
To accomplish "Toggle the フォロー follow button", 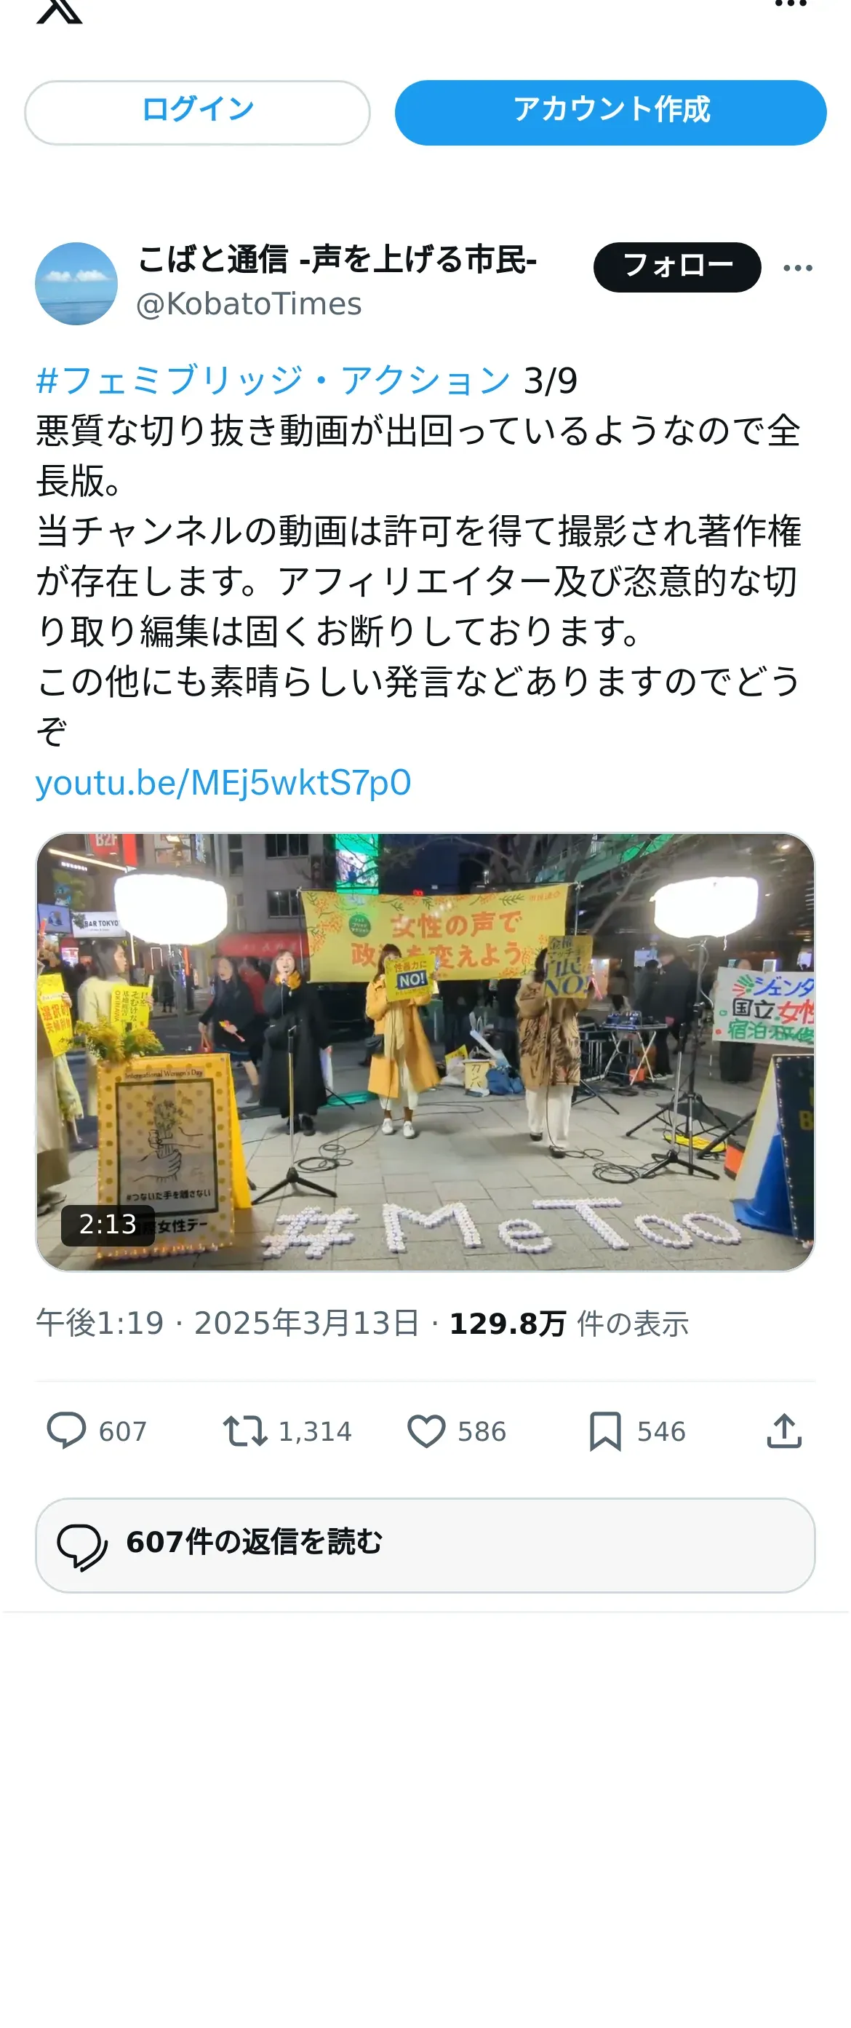I will pos(677,267).
